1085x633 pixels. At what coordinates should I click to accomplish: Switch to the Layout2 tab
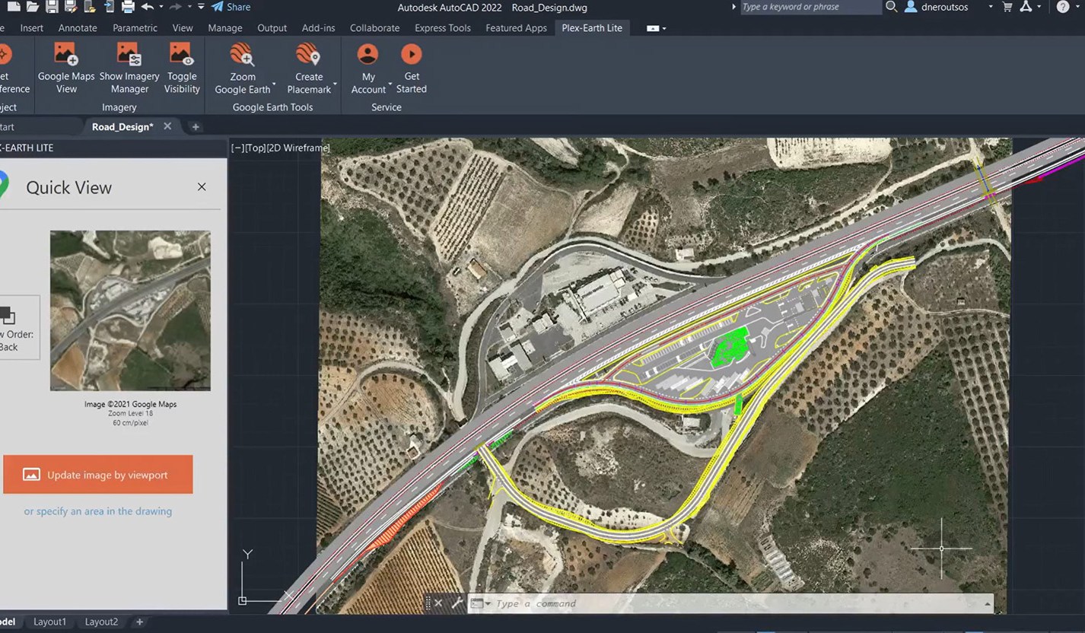click(101, 622)
